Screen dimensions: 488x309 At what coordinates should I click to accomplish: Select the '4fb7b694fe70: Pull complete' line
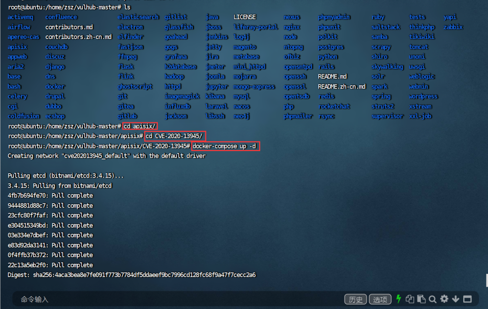point(51,196)
